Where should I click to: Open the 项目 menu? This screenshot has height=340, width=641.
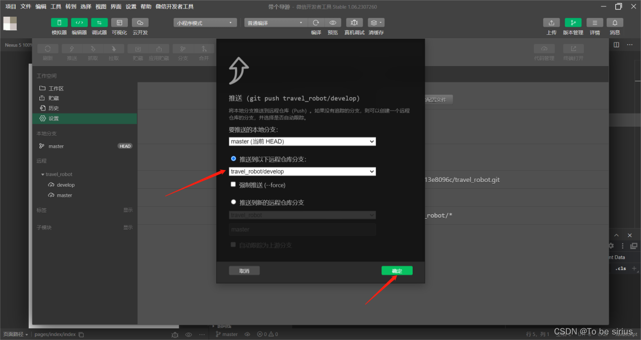click(x=11, y=7)
